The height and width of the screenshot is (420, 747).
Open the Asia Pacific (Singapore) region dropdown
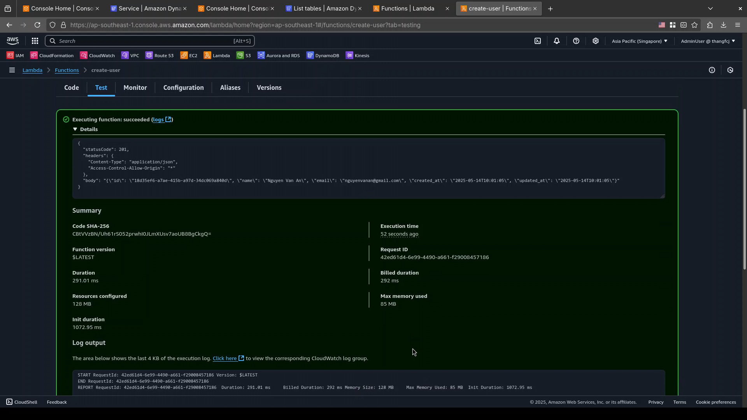(640, 41)
